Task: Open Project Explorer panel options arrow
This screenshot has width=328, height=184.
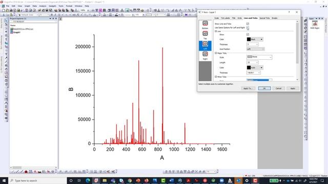Action: (x=50, y=18)
